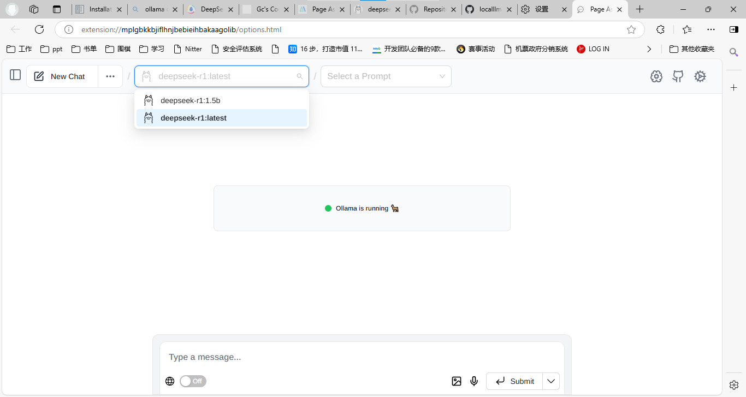Viewport: 746px width, 397px height.
Task: Bookmark page with the star icon
Action: pyautogui.click(x=631, y=29)
